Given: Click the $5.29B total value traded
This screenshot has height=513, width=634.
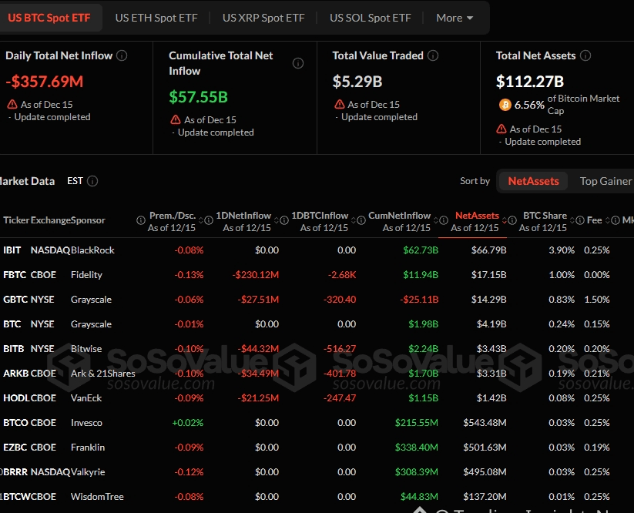Looking at the screenshot, I should point(357,82).
